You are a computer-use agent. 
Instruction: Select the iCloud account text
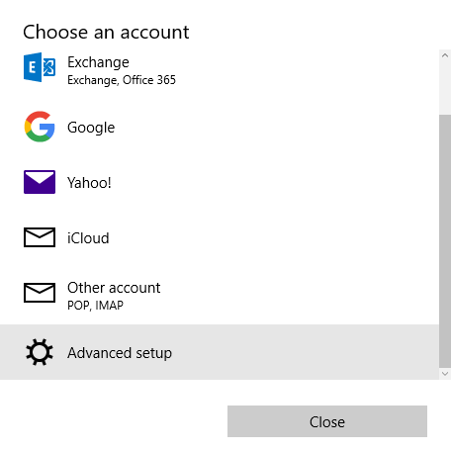(88, 238)
